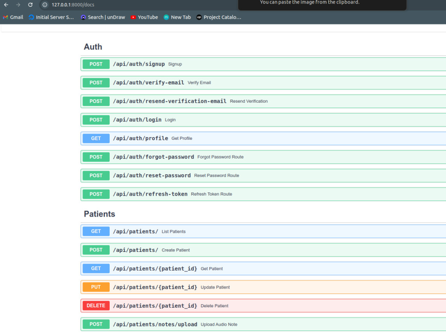Screen dimensions: 446x335
Task: Click the POST badge on Upload Audio Note row
Action: coord(96,324)
